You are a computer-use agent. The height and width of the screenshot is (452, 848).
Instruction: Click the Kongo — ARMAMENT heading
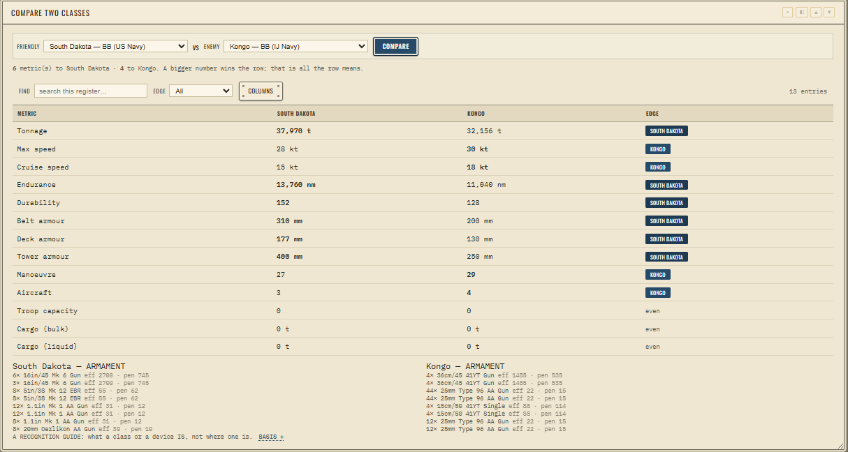coord(465,366)
